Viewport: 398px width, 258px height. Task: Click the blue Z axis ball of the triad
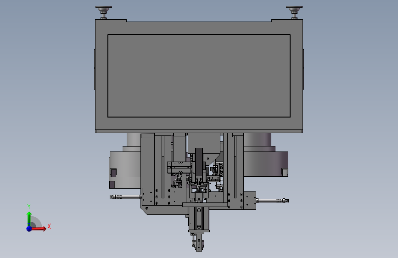coord(29,229)
